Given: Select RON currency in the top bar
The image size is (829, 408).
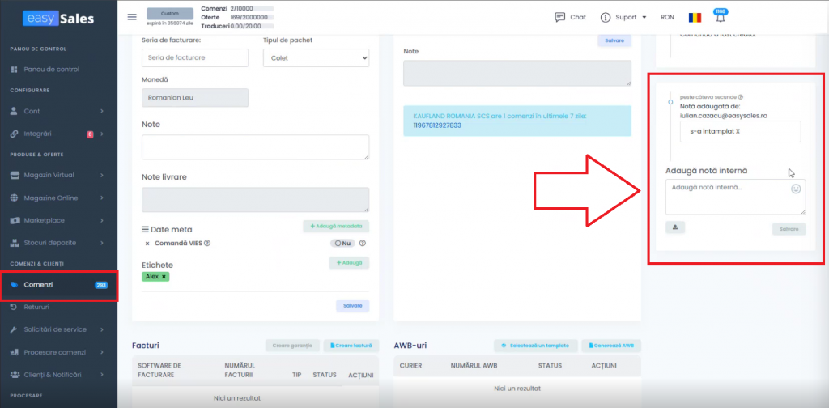Looking at the screenshot, I should [667, 17].
